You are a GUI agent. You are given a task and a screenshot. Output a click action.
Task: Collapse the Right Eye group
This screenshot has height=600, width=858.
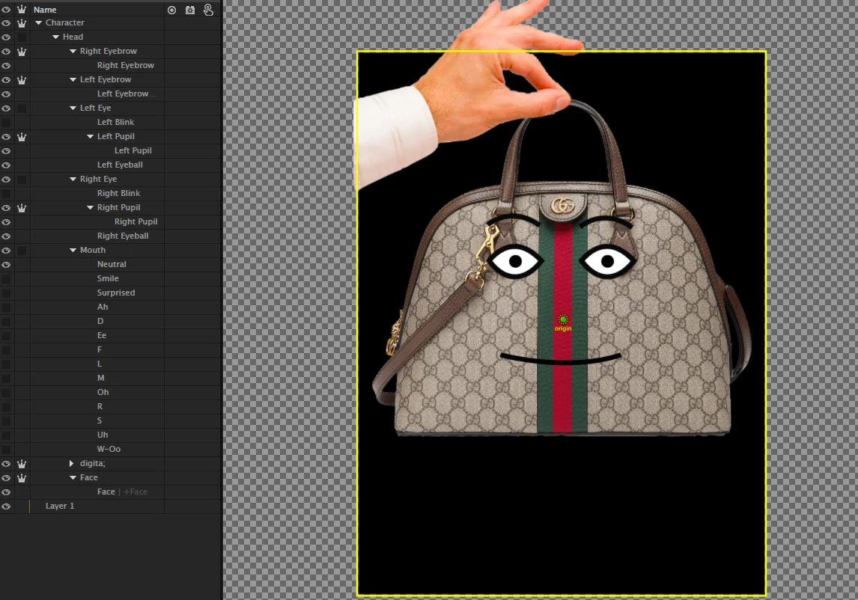73,180
